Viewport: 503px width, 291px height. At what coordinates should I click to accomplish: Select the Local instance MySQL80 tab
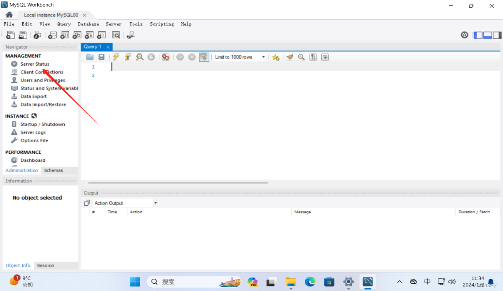[x=51, y=15]
